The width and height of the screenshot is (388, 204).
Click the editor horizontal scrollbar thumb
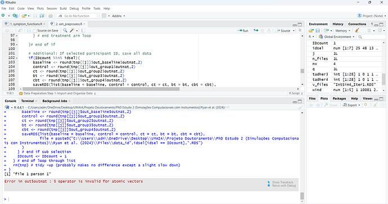coord(101,89)
